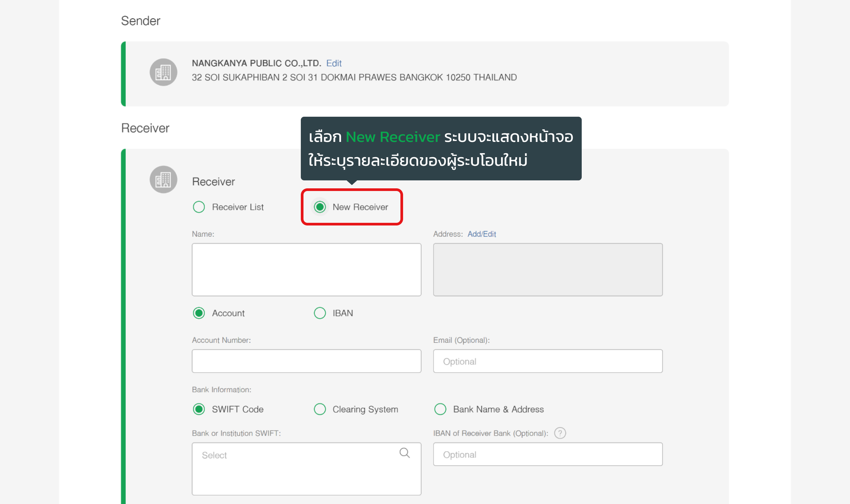Viewport: 850px width, 504px height.
Task: Select Clearing System bank information option
Action: [320, 409]
